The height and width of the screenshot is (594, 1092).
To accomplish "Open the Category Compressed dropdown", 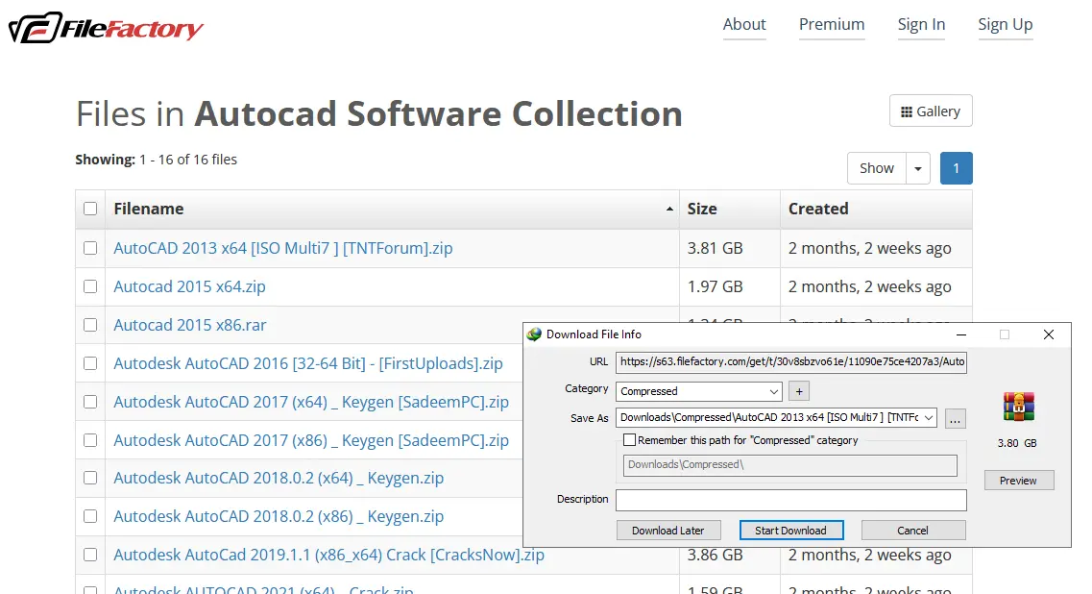I will click(698, 391).
